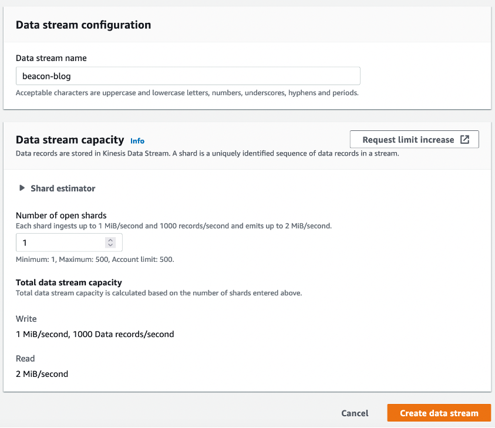Image resolution: width=495 pixels, height=428 pixels.
Task: Click the Create data stream button
Action: click(439, 413)
